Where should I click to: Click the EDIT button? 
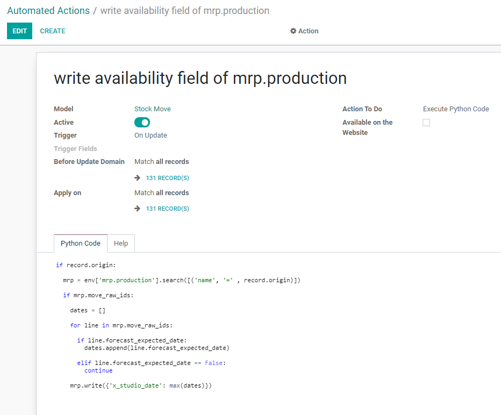[19, 31]
